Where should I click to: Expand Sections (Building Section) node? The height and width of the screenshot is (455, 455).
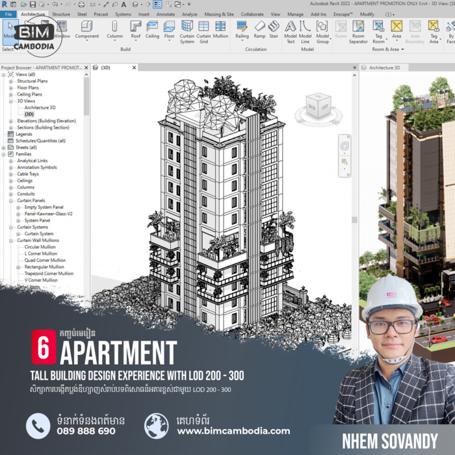11,127
